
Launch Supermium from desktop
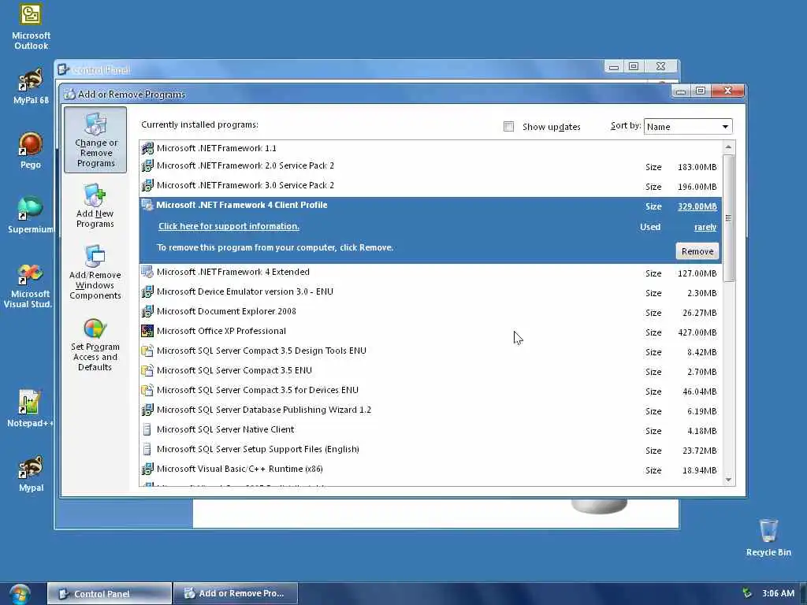(31, 214)
